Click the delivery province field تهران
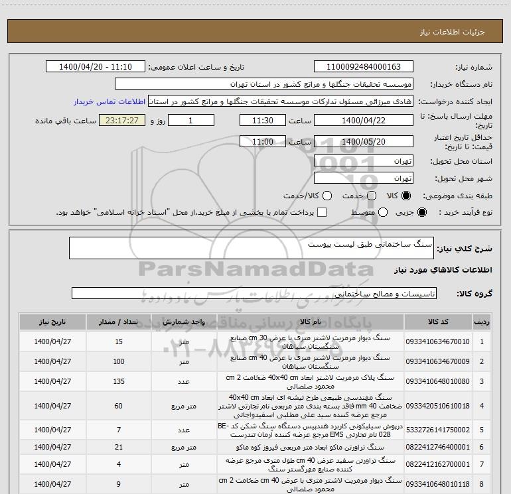Image resolution: width=511 pixels, height=494 pixels. (364, 161)
